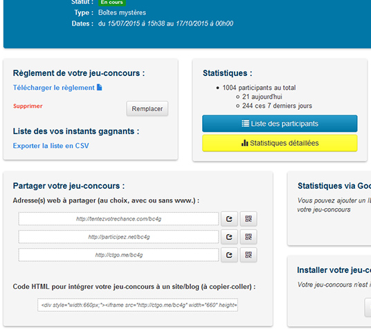Image resolution: width=371 pixels, height=329 pixels.
Task: Click '244 ces 7 derniers jours' statistic
Action: 277,106
